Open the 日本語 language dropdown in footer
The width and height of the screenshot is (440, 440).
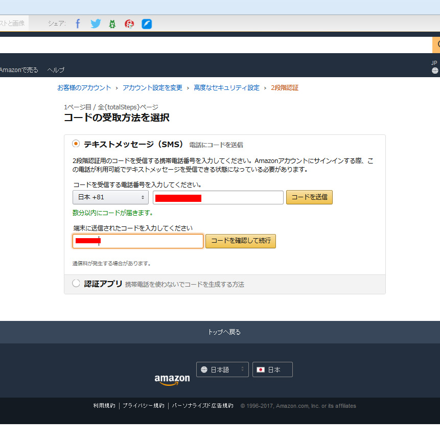tap(222, 369)
